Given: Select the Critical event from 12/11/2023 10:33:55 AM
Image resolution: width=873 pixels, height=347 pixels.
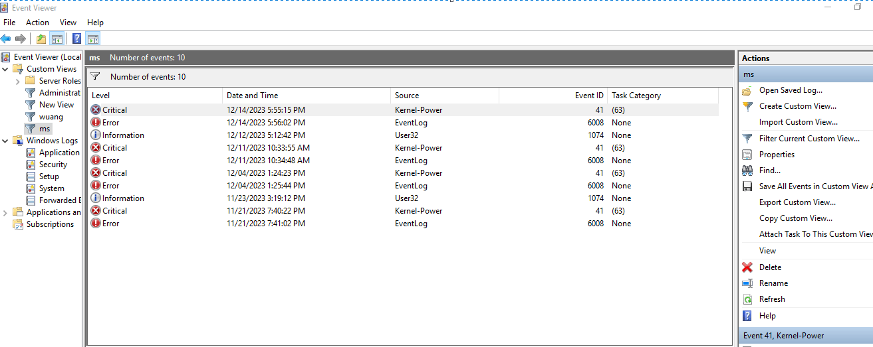Looking at the screenshot, I should 404,148.
